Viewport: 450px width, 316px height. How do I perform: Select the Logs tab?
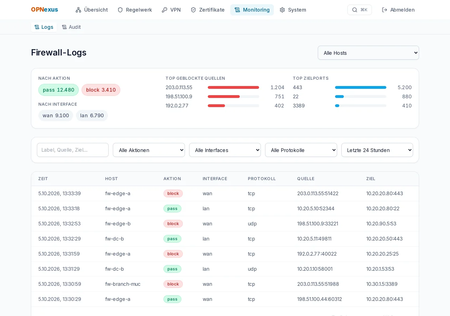click(44, 27)
